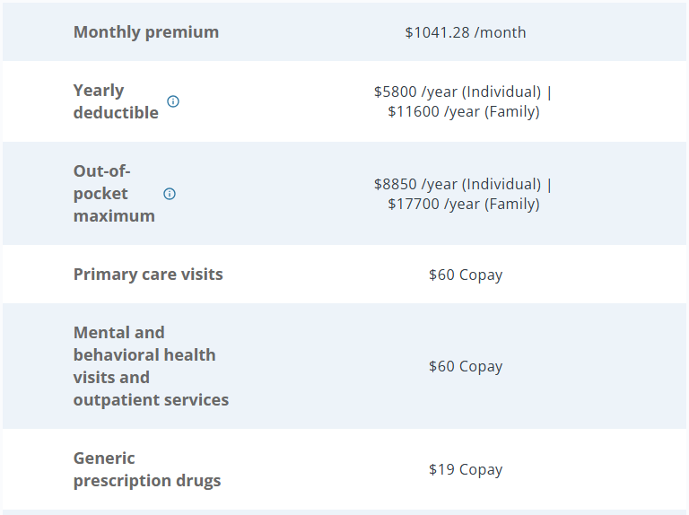Select the $1041.28 /month premium value
This screenshot has height=515, width=689.
[x=465, y=32]
